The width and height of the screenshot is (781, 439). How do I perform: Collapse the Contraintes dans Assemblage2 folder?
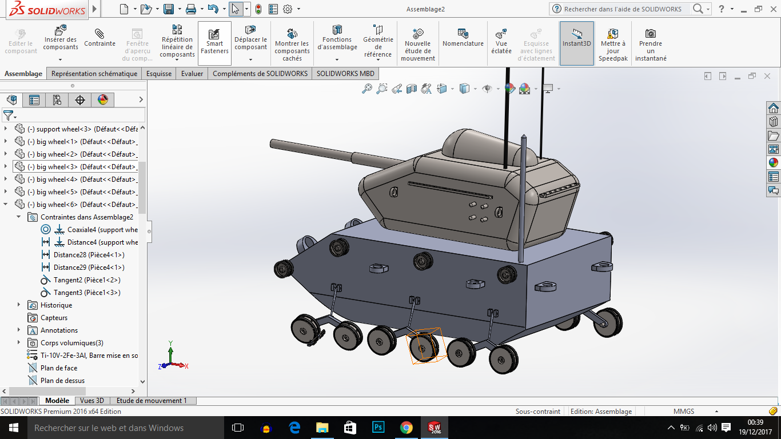tap(19, 217)
